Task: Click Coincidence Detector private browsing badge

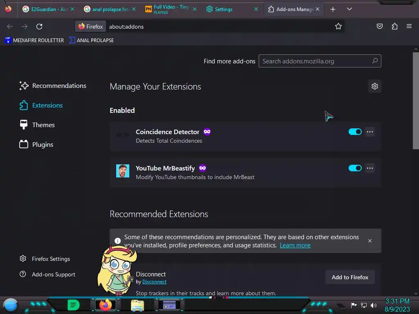Action: (x=207, y=132)
